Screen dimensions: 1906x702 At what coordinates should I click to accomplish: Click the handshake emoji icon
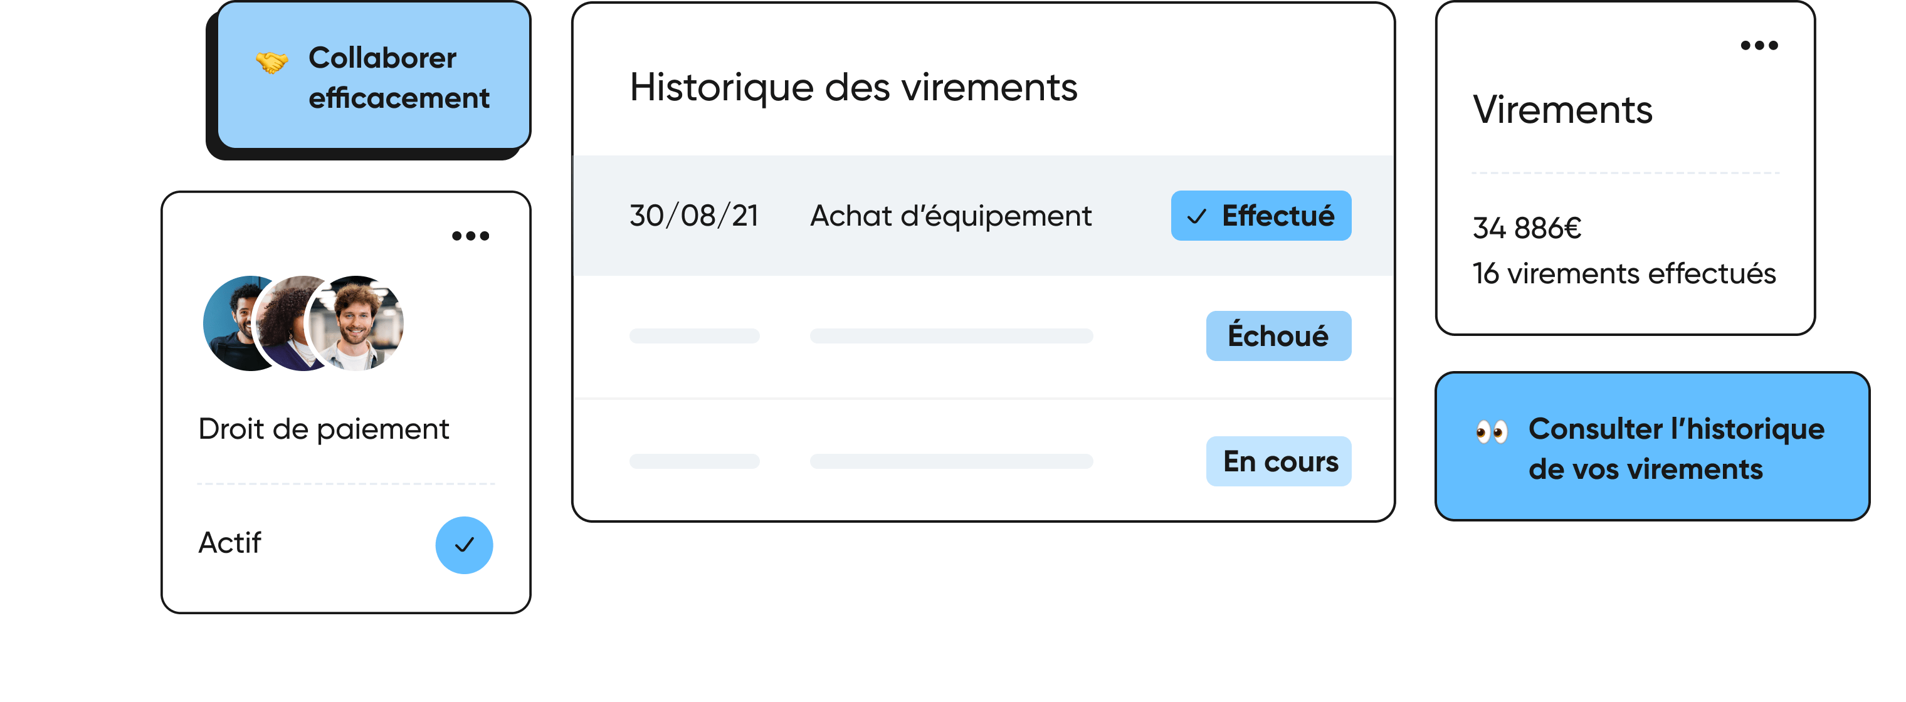271,62
